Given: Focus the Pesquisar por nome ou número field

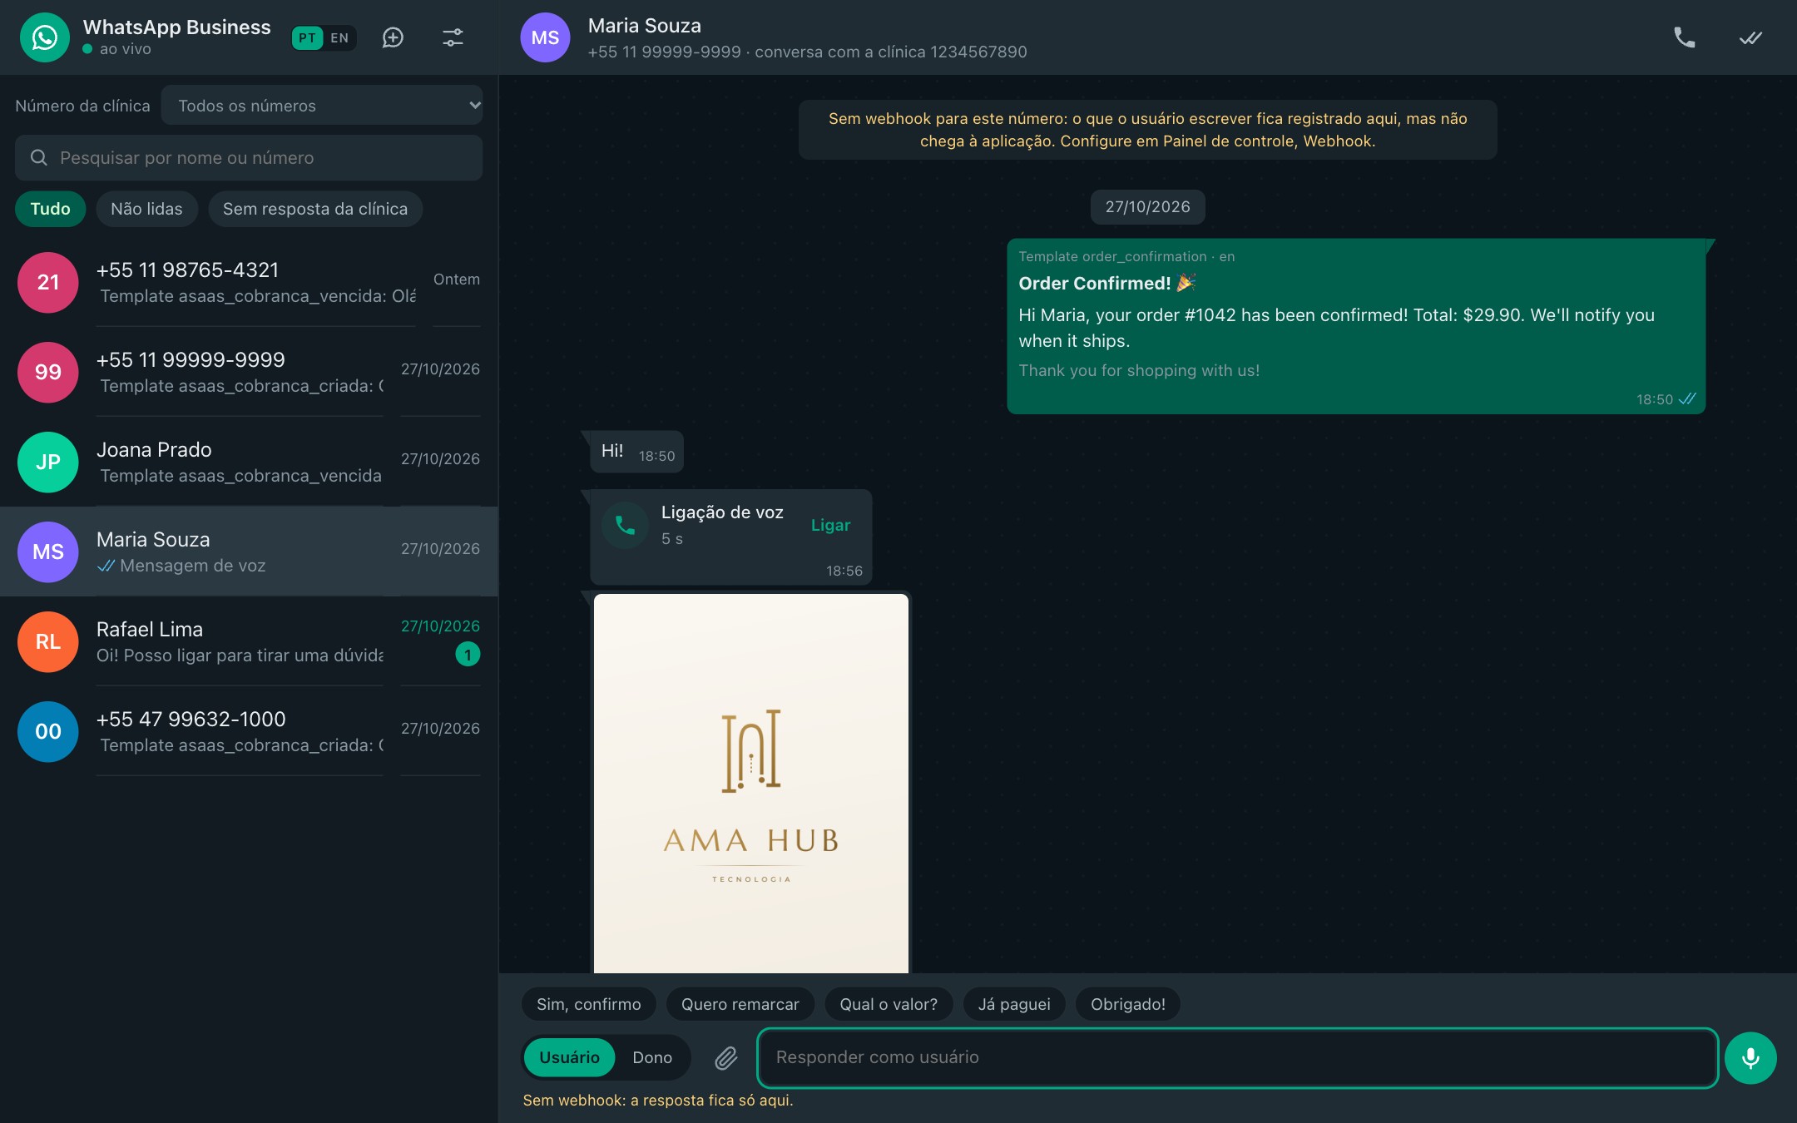Looking at the screenshot, I should [x=249, y=157].
